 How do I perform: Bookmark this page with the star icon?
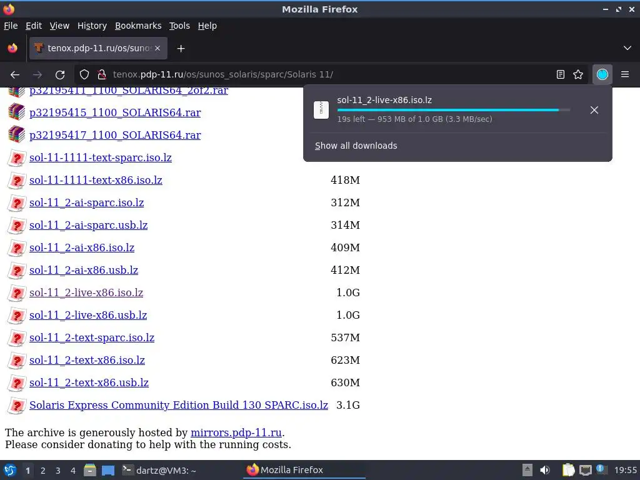coord(578,75)
